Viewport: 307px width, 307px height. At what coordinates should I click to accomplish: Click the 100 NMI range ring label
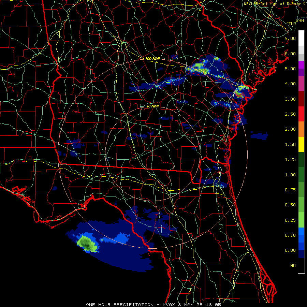[152, 59]
